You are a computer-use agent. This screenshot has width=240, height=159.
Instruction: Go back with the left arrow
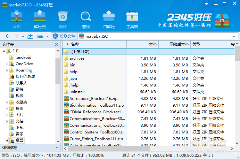(8, 36)
